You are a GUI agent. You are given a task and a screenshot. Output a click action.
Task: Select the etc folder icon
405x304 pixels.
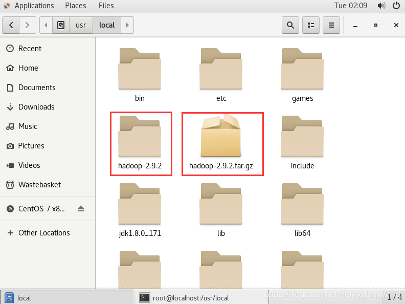[x=221, y=69]
